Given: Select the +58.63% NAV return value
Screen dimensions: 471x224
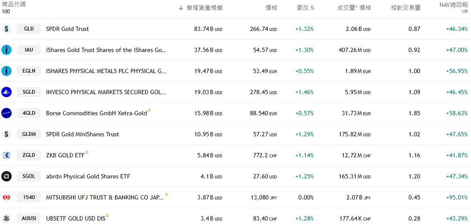Looking at the screenshot, I should pos(457,113).
